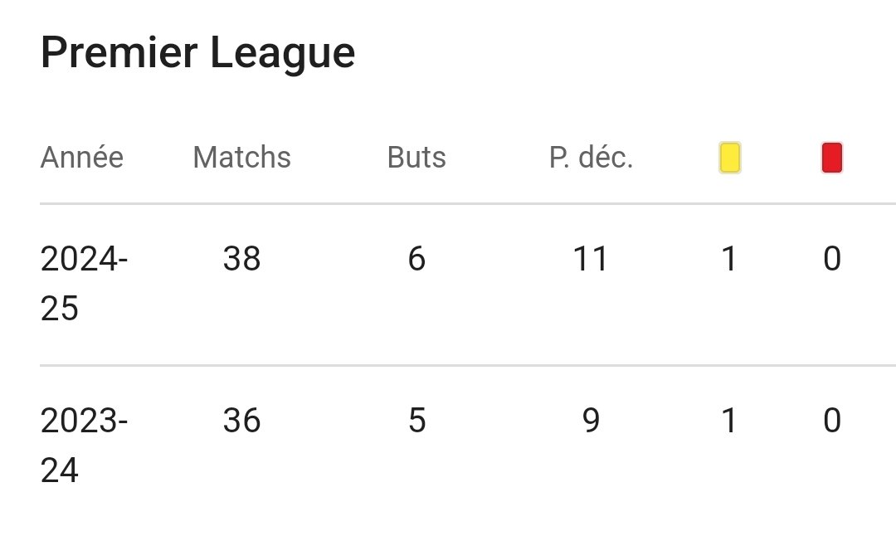Click red card count for 2023-24
This screenshot has width=896, height=536.
[832, 421]
